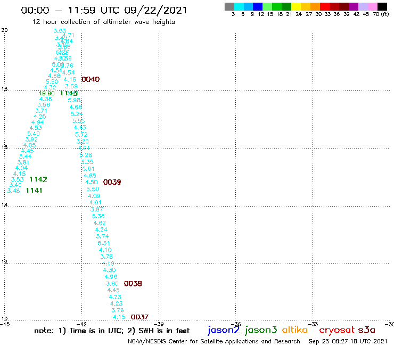Viewport: 394px width, 346px height.
Task: Click the altika satellite legend label
Action: (294, 329)
